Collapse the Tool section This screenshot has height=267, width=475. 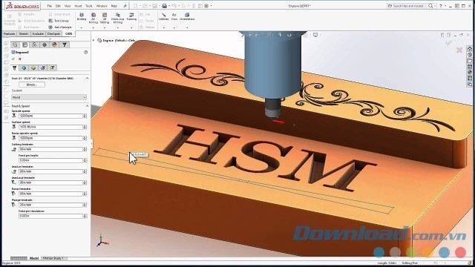coord(88,79)
